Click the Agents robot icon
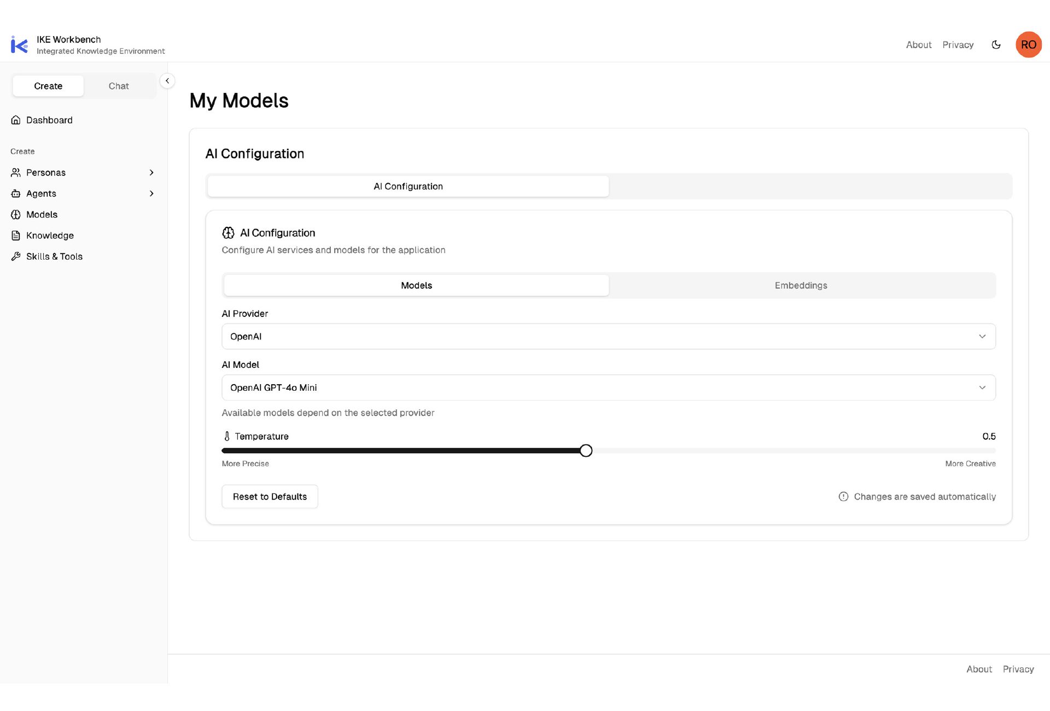The height and width of the screenshot is (711, 1050). point(16,193)
